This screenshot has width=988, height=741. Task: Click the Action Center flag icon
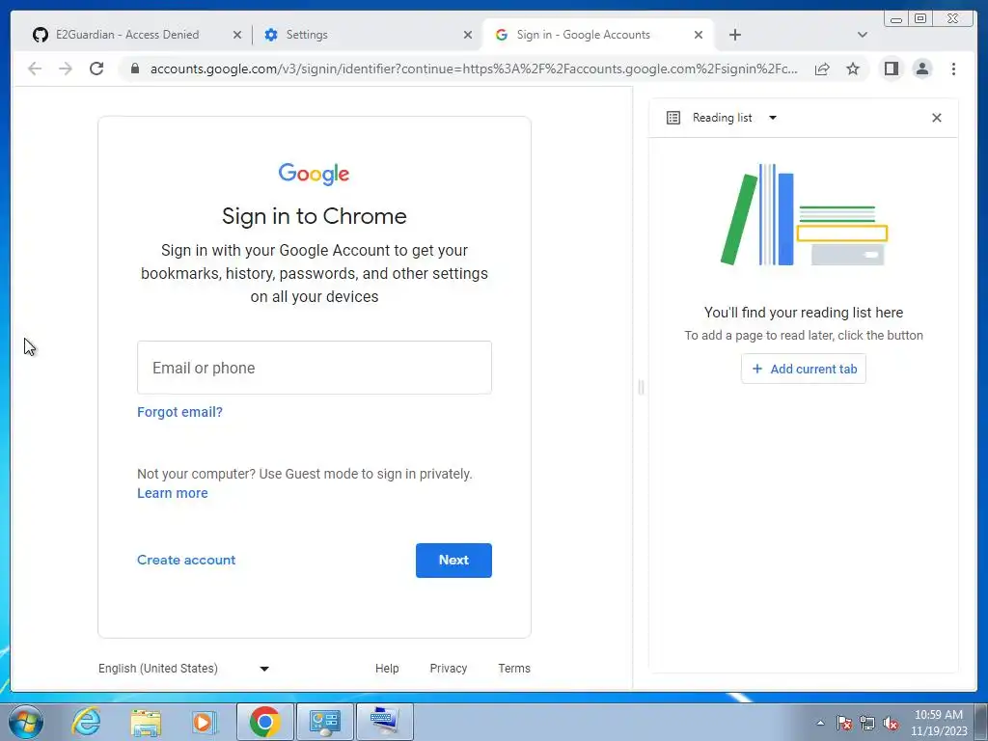[844, 723]
